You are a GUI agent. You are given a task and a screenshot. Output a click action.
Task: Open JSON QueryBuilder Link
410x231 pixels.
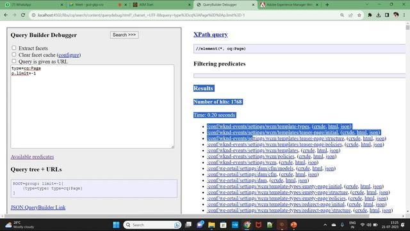click(x=38, y=207)
